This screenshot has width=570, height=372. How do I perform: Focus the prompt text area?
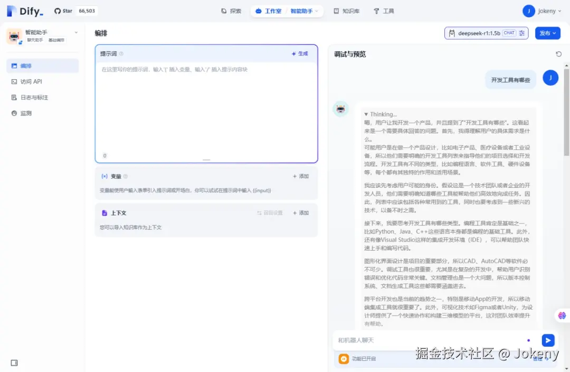pyautogui.click(x=206, y=107)
